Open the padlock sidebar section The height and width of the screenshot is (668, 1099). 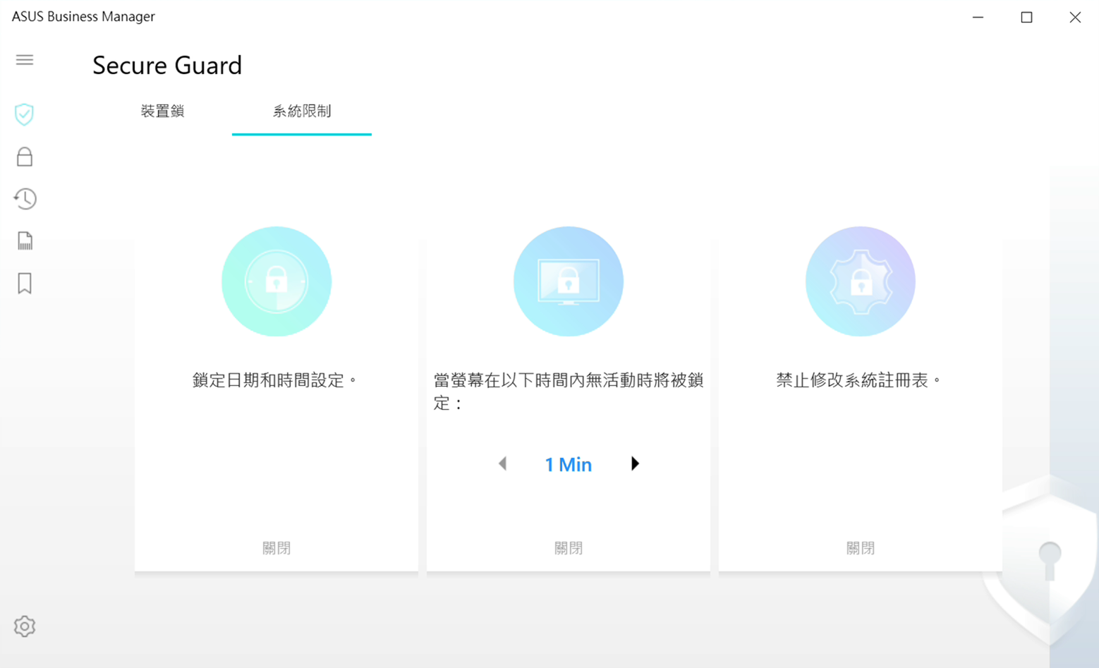pyautogui.click(x=25, y=157)
